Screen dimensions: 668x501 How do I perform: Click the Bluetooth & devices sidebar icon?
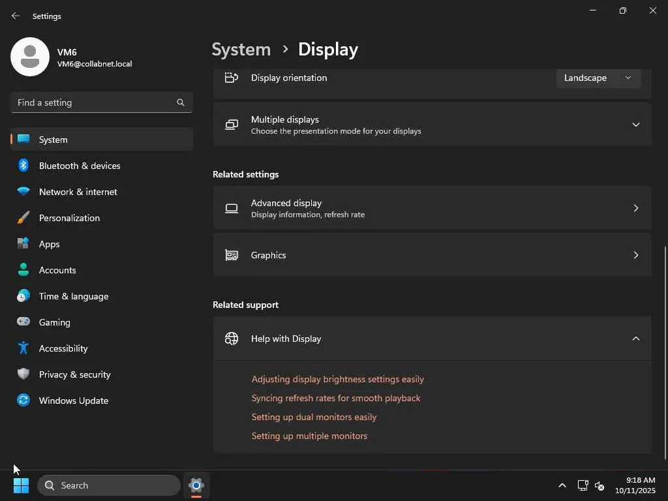(x=23, y=166)
